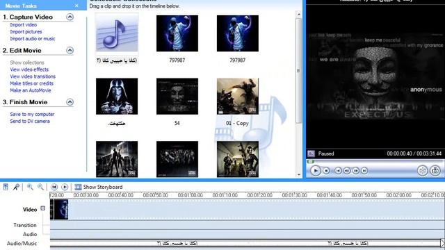Open the Import pictures link
Image resolution: width=445 pixels, height=250 pixels.
tap(26, 32)
